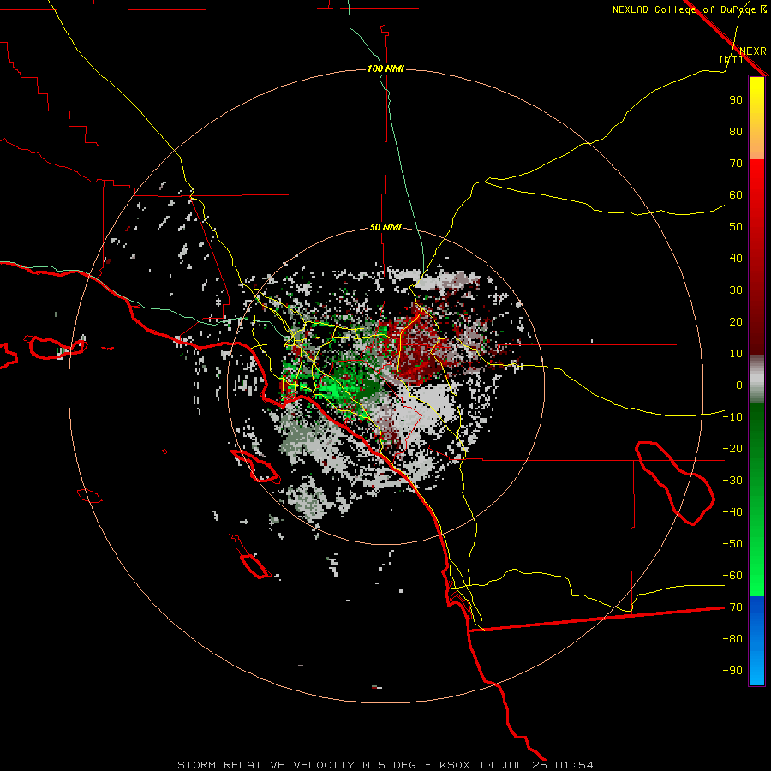Click the 30 value on velocity scale
This screenshot has width=771, height=771.
point(736,290)
